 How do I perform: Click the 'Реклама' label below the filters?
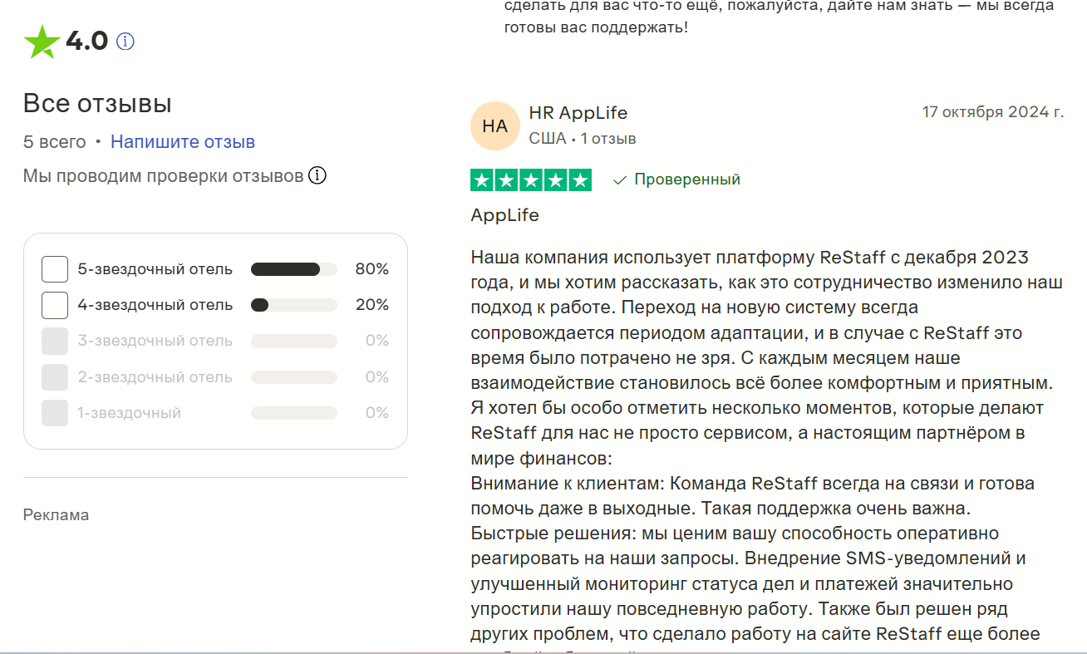pos(55,514)
